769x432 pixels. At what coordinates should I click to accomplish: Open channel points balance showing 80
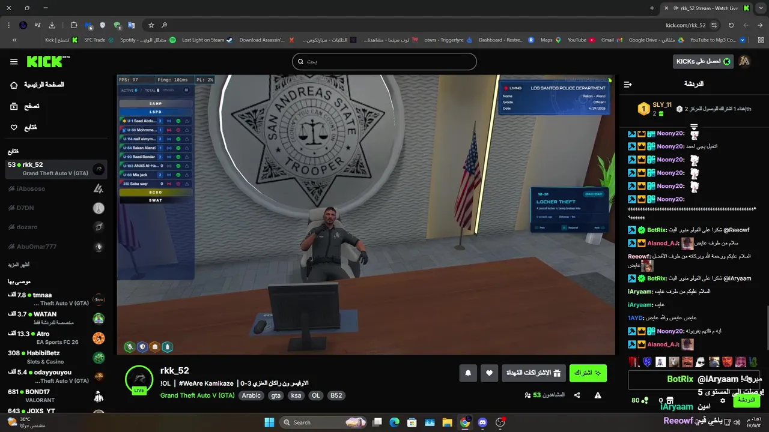click(639, 400)
